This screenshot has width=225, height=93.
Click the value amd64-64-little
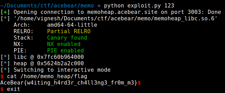tap(72, 25)
